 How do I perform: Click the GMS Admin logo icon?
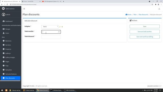[3, 8]
